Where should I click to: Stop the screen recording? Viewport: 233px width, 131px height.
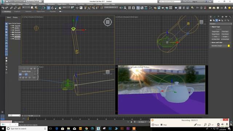pos(163,125)
